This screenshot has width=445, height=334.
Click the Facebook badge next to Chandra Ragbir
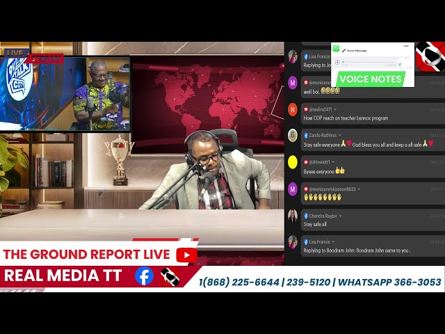(306, 216)
